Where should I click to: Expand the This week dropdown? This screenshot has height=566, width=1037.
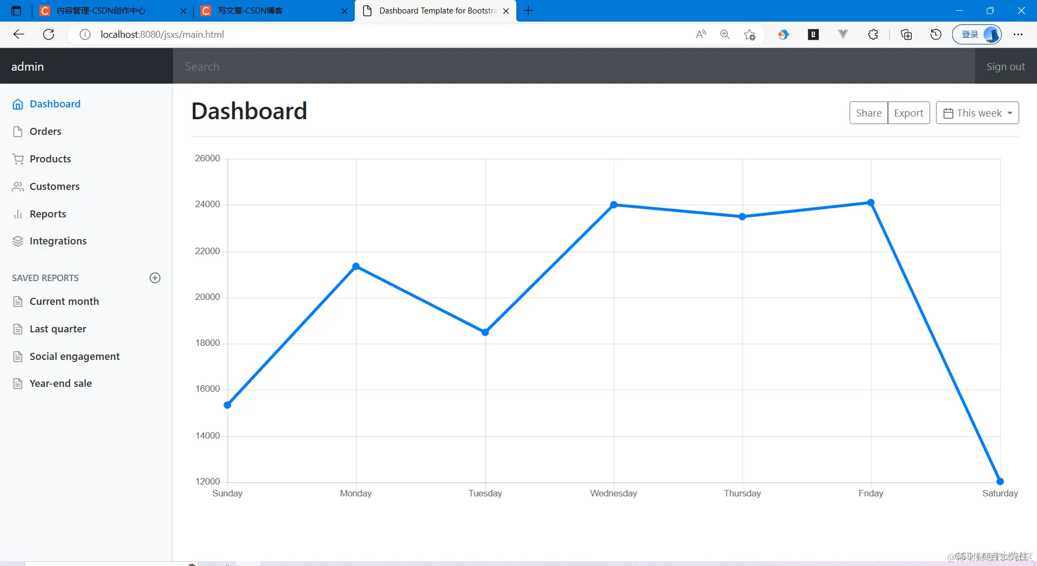click(x=978, y=113)
